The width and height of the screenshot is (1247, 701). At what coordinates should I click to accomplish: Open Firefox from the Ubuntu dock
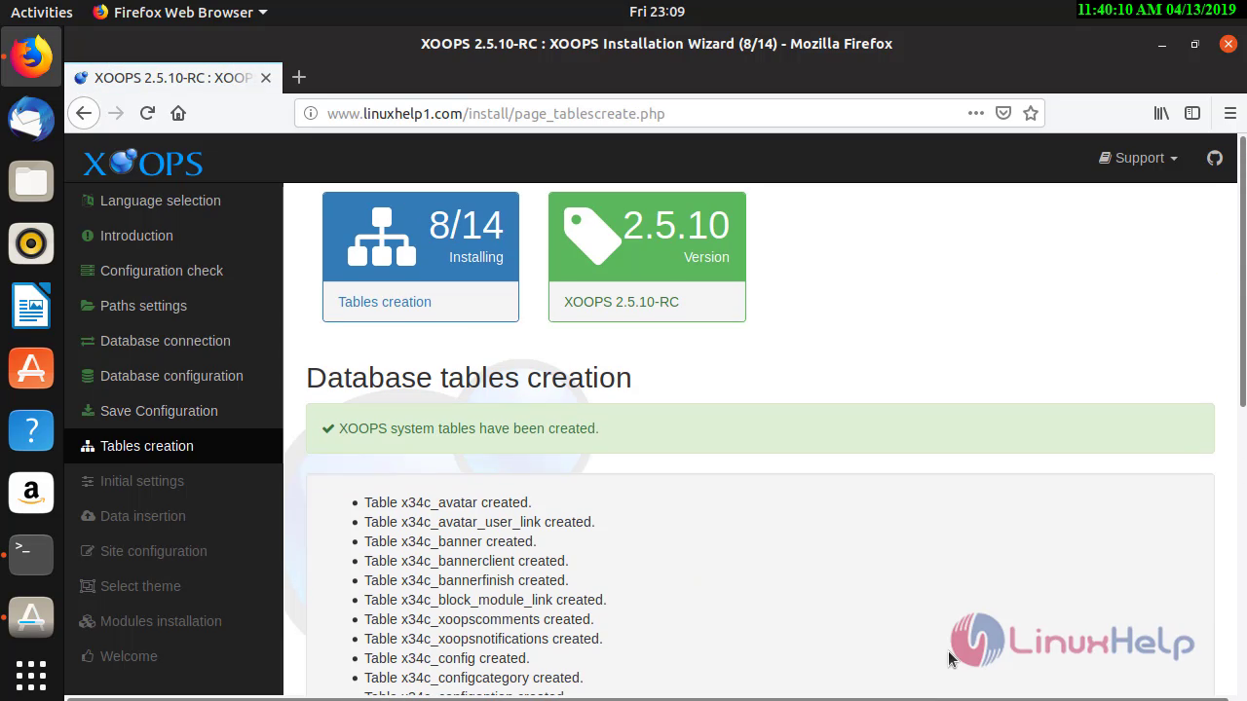click(31, 57)
